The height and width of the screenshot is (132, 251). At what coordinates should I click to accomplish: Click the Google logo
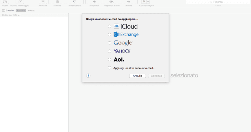click(123, 43)
